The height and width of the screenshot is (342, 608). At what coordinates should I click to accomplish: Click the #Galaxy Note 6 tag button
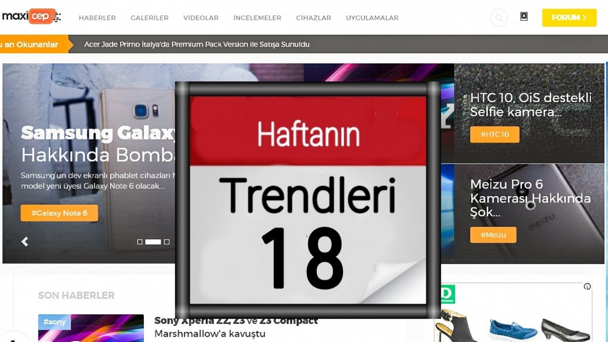tap(59, 213)
